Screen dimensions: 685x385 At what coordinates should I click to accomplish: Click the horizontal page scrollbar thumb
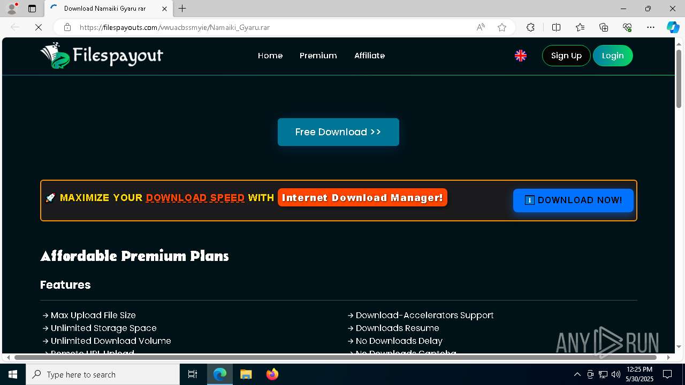336,357
